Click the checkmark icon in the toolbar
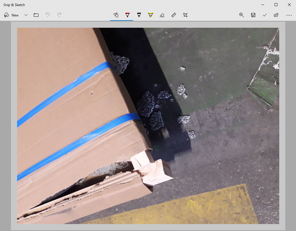The height and width of the screenshot is (231, 296). click(x=265, y=15)
